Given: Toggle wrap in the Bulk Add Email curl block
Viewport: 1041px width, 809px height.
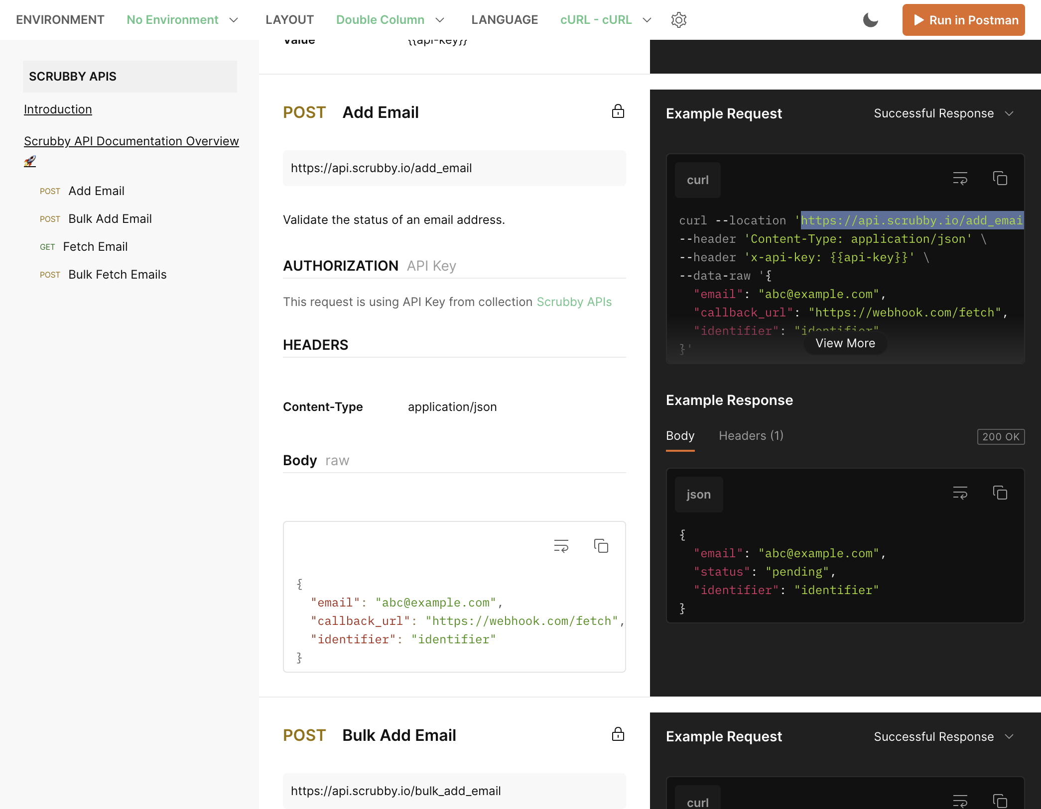Looking at the screenshot, I should [960, 801].
